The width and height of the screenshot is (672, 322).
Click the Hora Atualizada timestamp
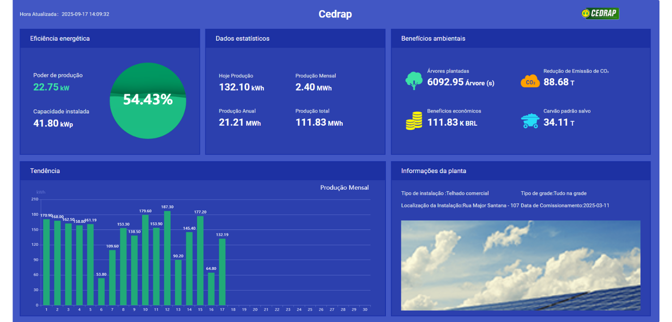pyautogui.click(x=65, y=14)
